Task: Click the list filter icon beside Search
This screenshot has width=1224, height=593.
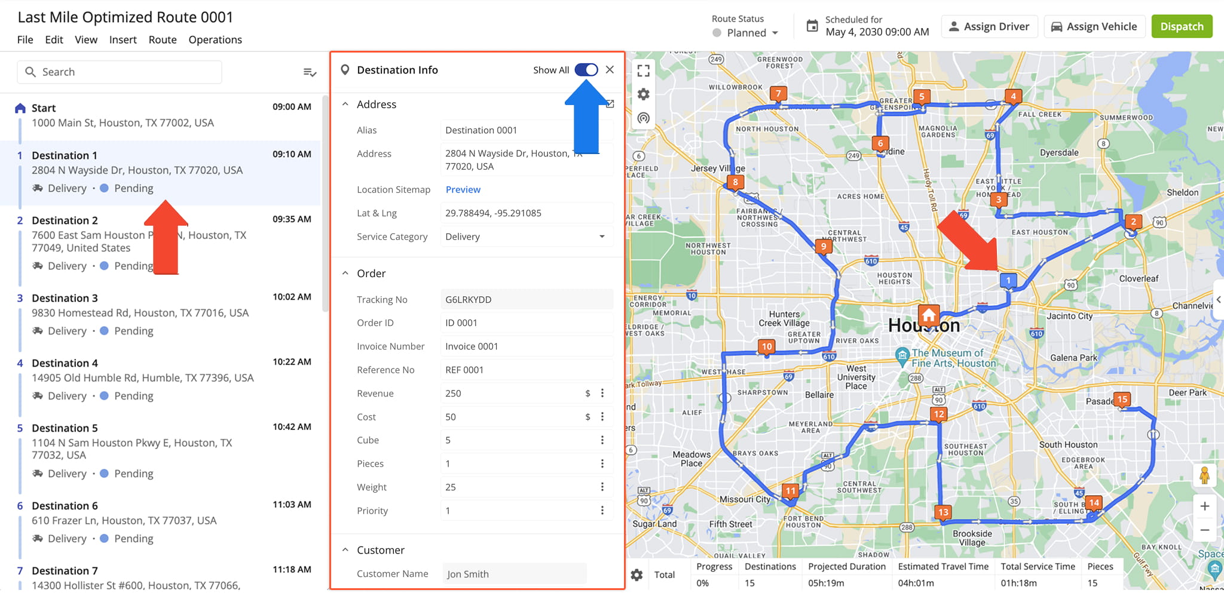Action: [310, 72]
